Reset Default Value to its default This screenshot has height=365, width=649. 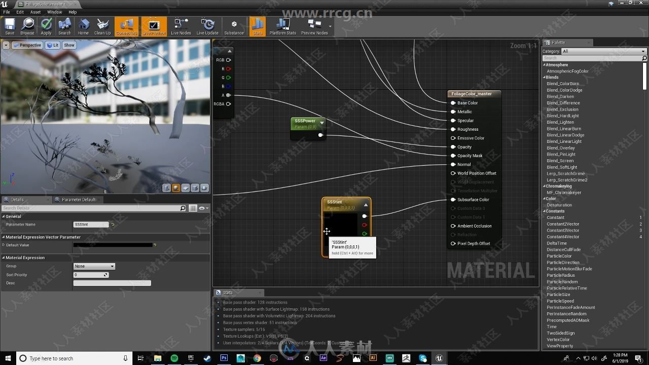pos(155,245)
